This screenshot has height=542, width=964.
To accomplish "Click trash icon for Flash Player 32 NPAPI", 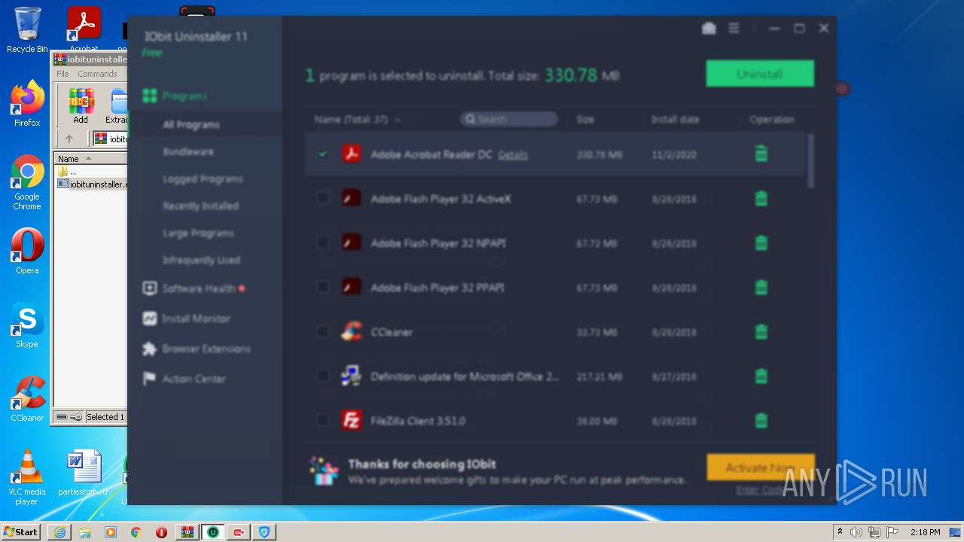I will [x=761, y=243].
